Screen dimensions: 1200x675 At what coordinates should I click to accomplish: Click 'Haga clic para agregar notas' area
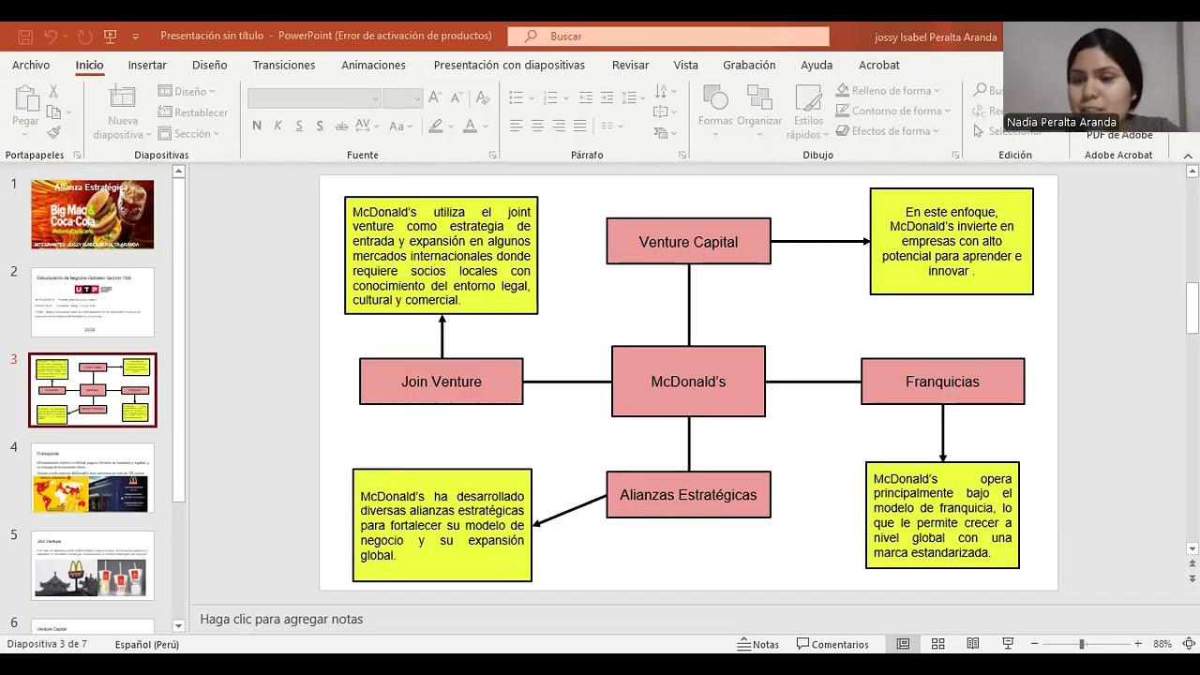(281, 619)
